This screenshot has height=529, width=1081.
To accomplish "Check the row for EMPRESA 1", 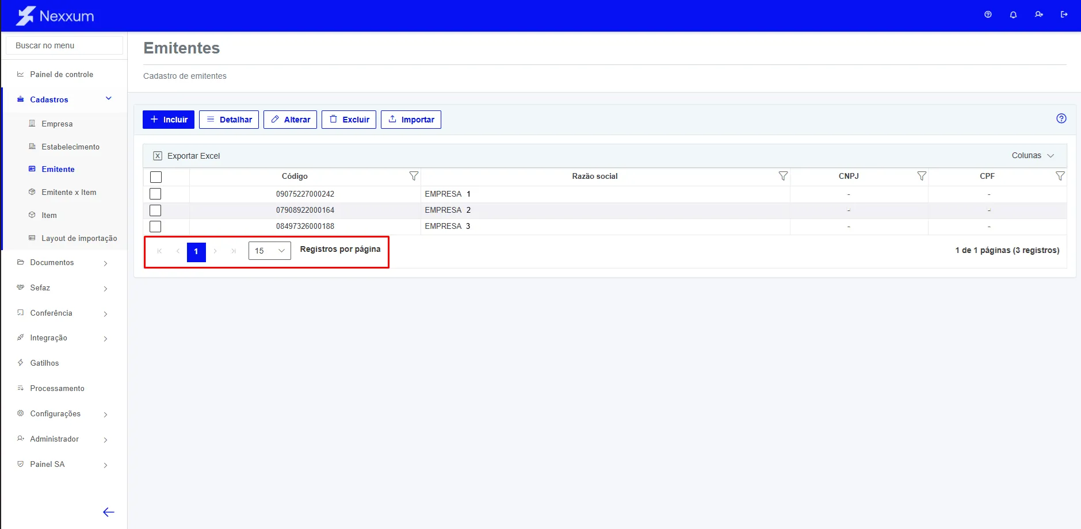I will pyautogui.click(x=155, y=194).
